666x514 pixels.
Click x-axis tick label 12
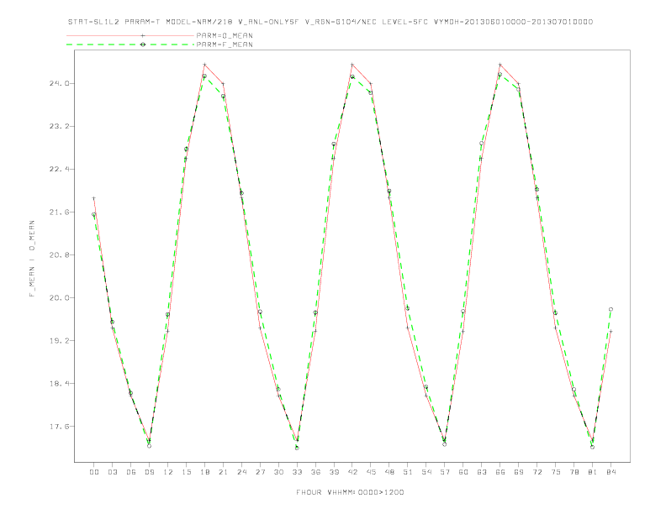coord(168,472)
